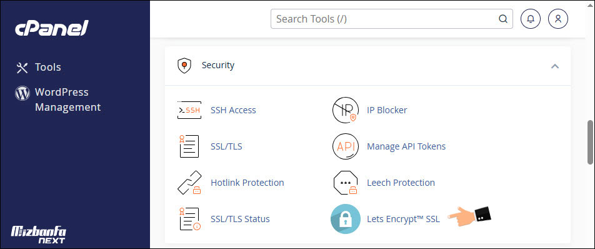595x249 pixels.
Task: Open the Leech Protection link
Action: tap(401, 183)
